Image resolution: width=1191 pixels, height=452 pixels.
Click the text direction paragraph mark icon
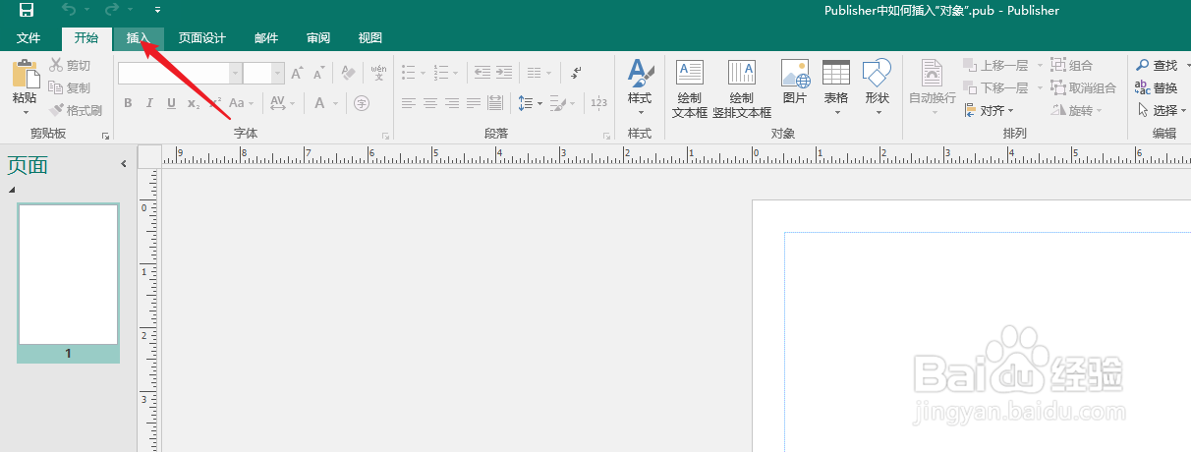(x=576, y=73)
